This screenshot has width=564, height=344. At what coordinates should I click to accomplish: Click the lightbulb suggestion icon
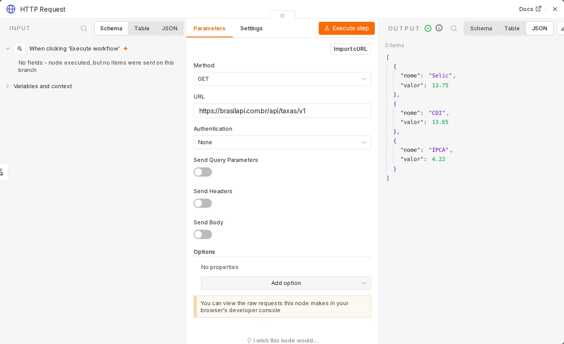click(x=249, y=340)
